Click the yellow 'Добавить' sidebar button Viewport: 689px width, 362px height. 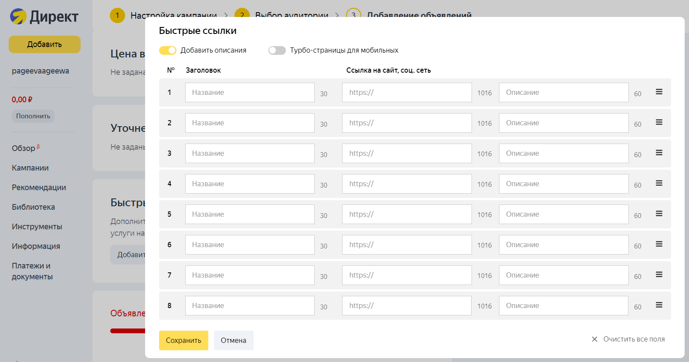(x=44, y=44)
